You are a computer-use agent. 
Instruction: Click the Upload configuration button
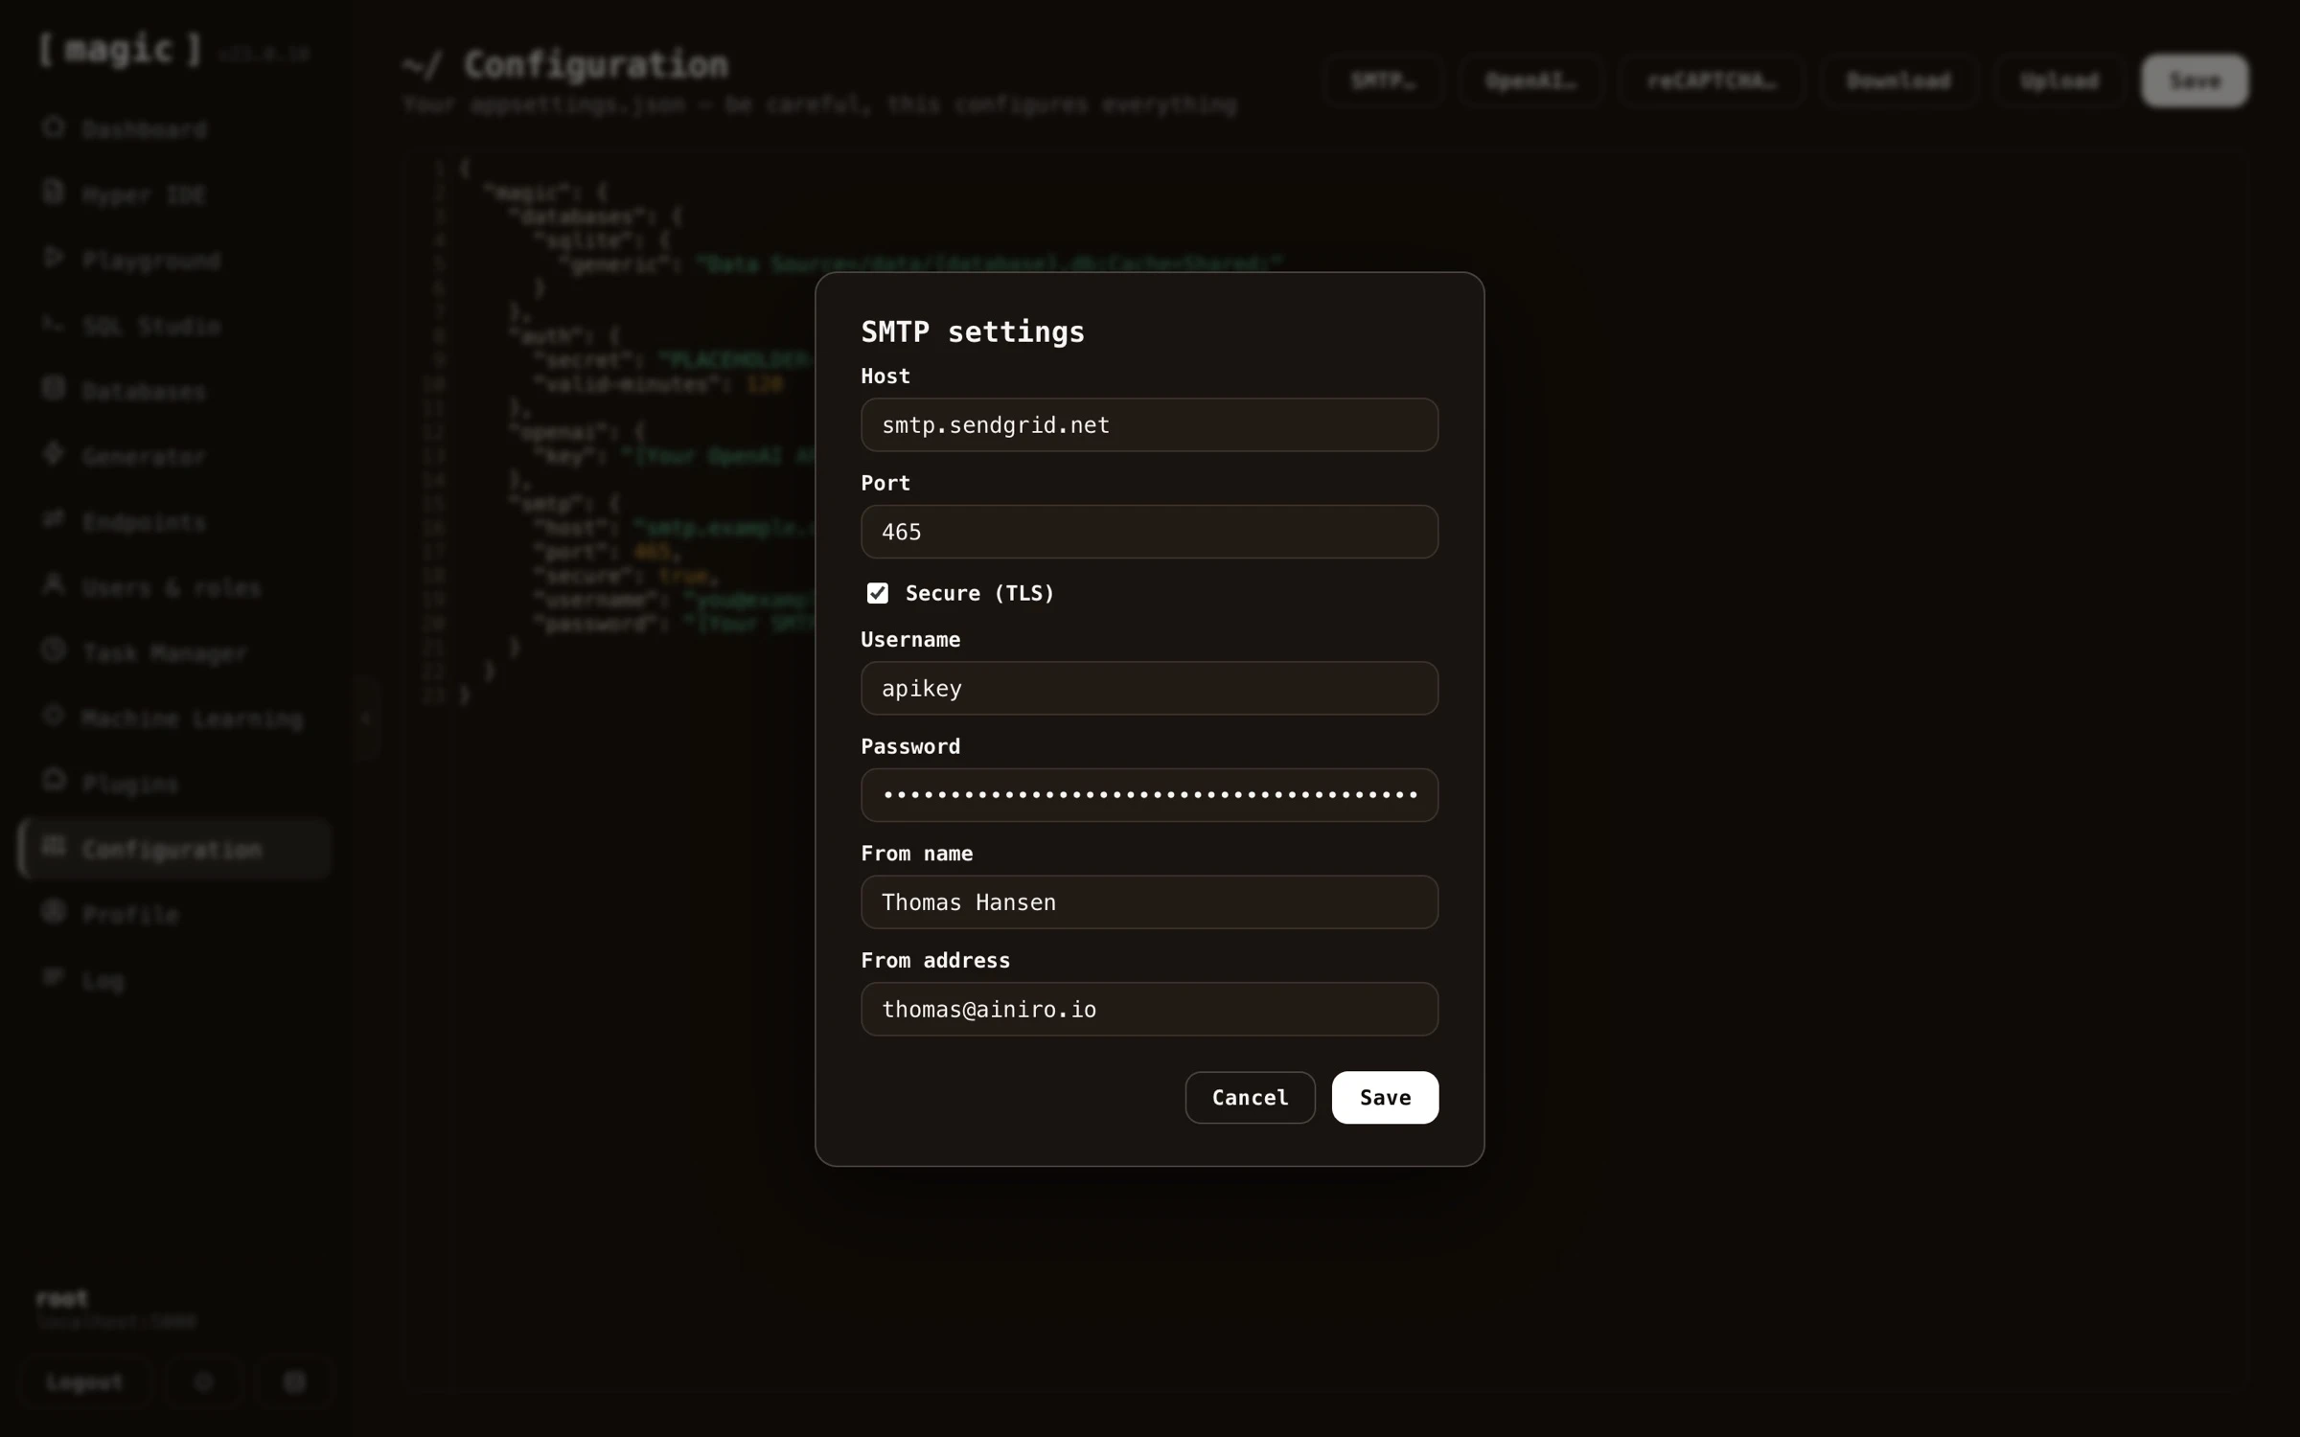[2059, 80]
